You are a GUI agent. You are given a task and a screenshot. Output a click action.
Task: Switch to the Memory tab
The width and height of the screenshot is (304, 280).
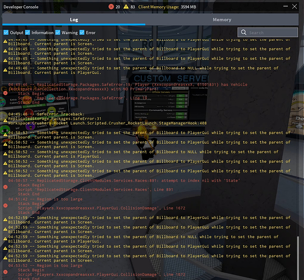[222, 20]
